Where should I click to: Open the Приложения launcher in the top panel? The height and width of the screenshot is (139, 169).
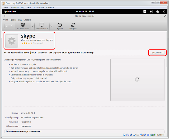tap(10, 11)
